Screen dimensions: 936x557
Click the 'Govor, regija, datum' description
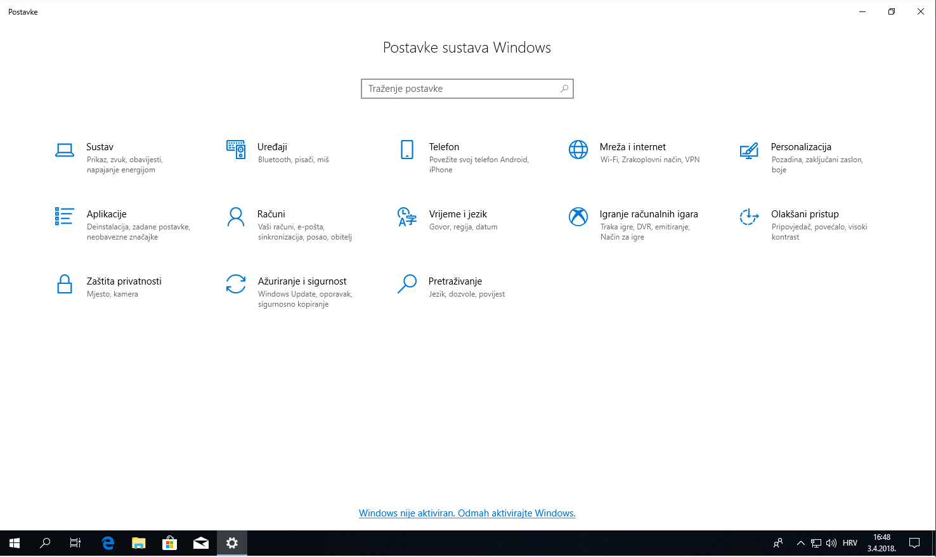464,227
